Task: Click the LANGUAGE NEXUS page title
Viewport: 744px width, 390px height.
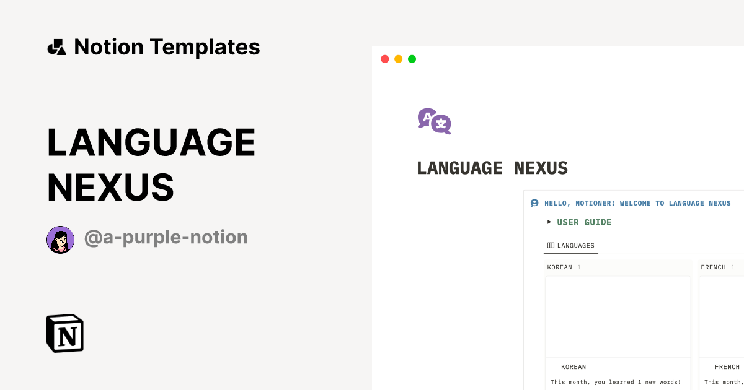Action: pyautogui.click(x=492, y=168)
